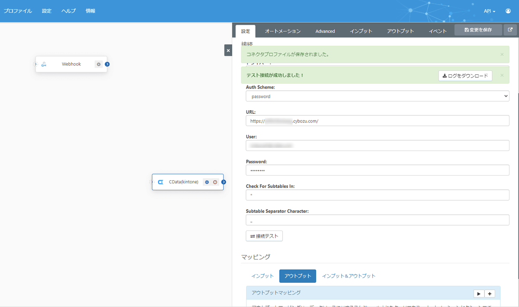
Task: Select the インプット&アウトプット mapping option
Action: point(349,276)
